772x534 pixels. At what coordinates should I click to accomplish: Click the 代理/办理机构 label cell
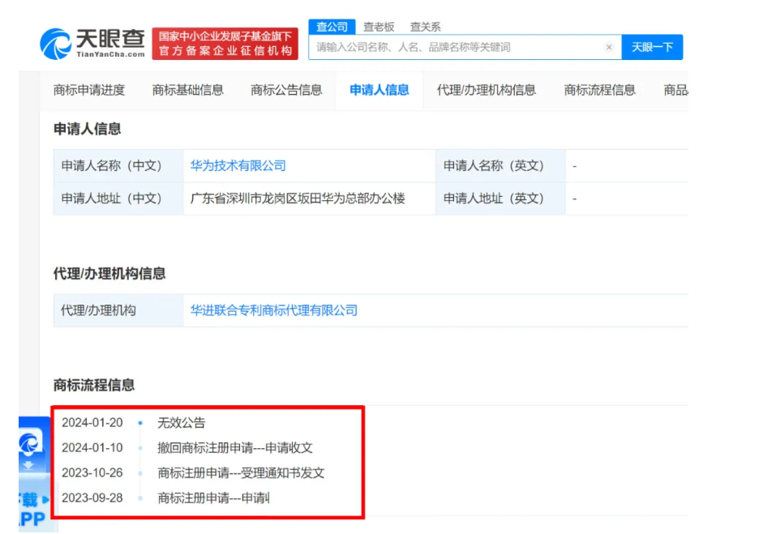(x=118, y=310)
